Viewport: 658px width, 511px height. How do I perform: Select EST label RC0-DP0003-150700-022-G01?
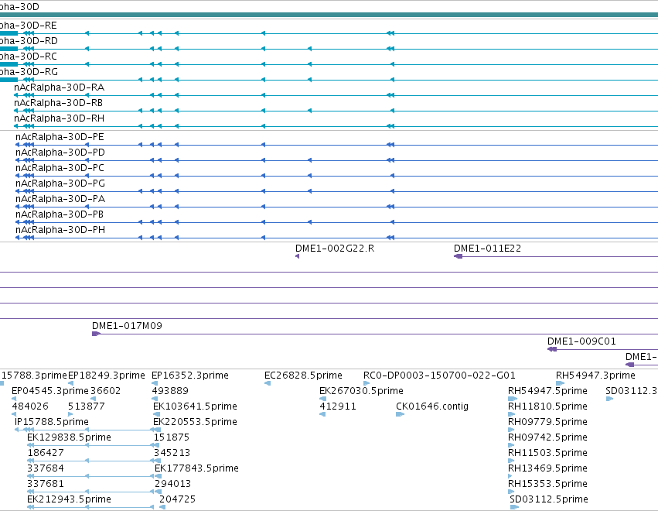(439, 376)
